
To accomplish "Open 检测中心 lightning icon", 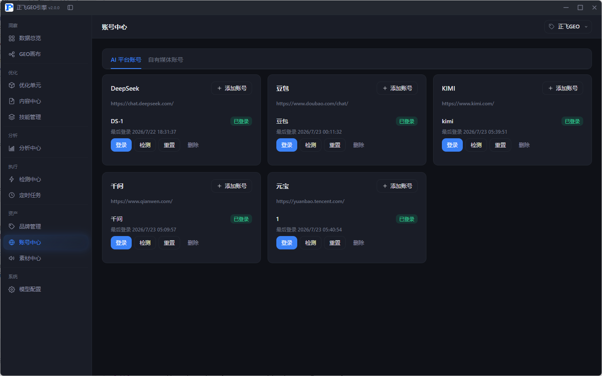I will point(12,179).
